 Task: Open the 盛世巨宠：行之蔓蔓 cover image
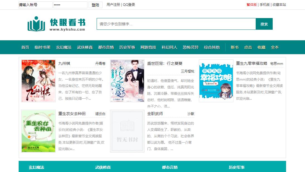pos(127,81)
